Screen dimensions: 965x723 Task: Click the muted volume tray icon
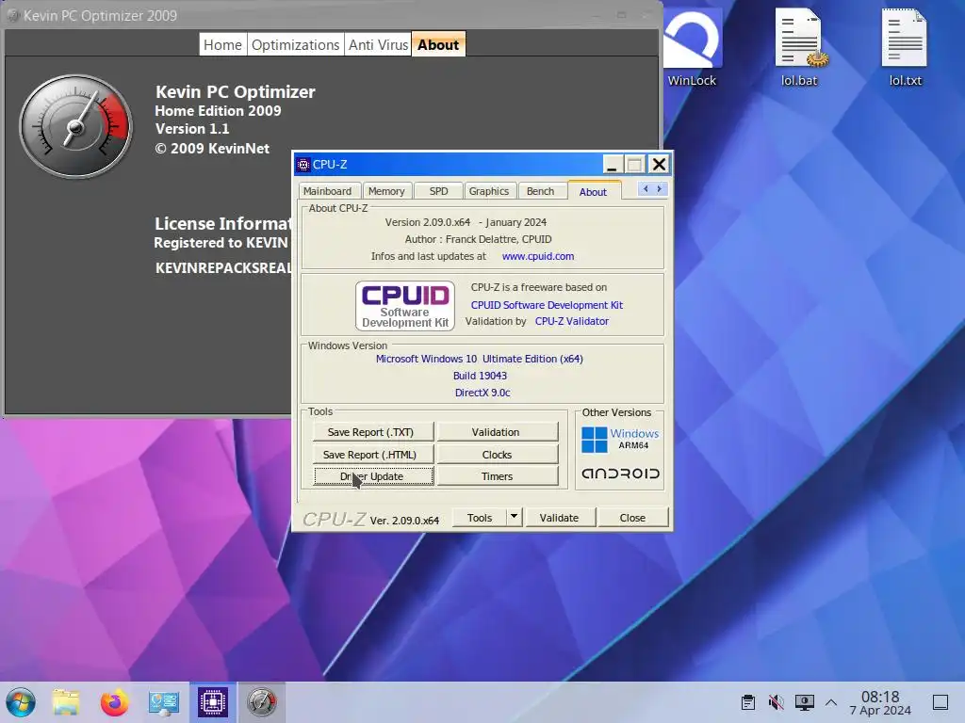pyautogui.click(x=777, y=702)
